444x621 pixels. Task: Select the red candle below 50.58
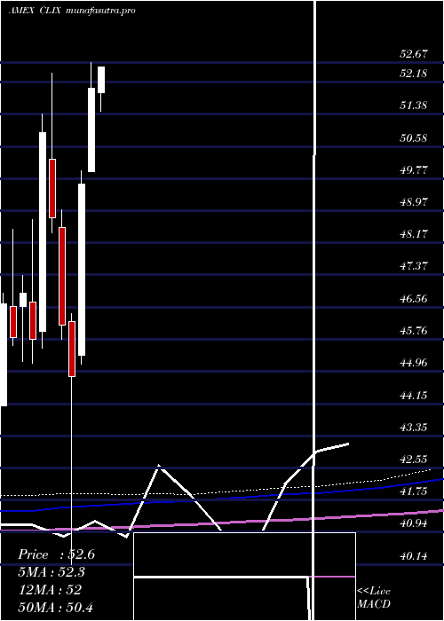tap(52, 188)
